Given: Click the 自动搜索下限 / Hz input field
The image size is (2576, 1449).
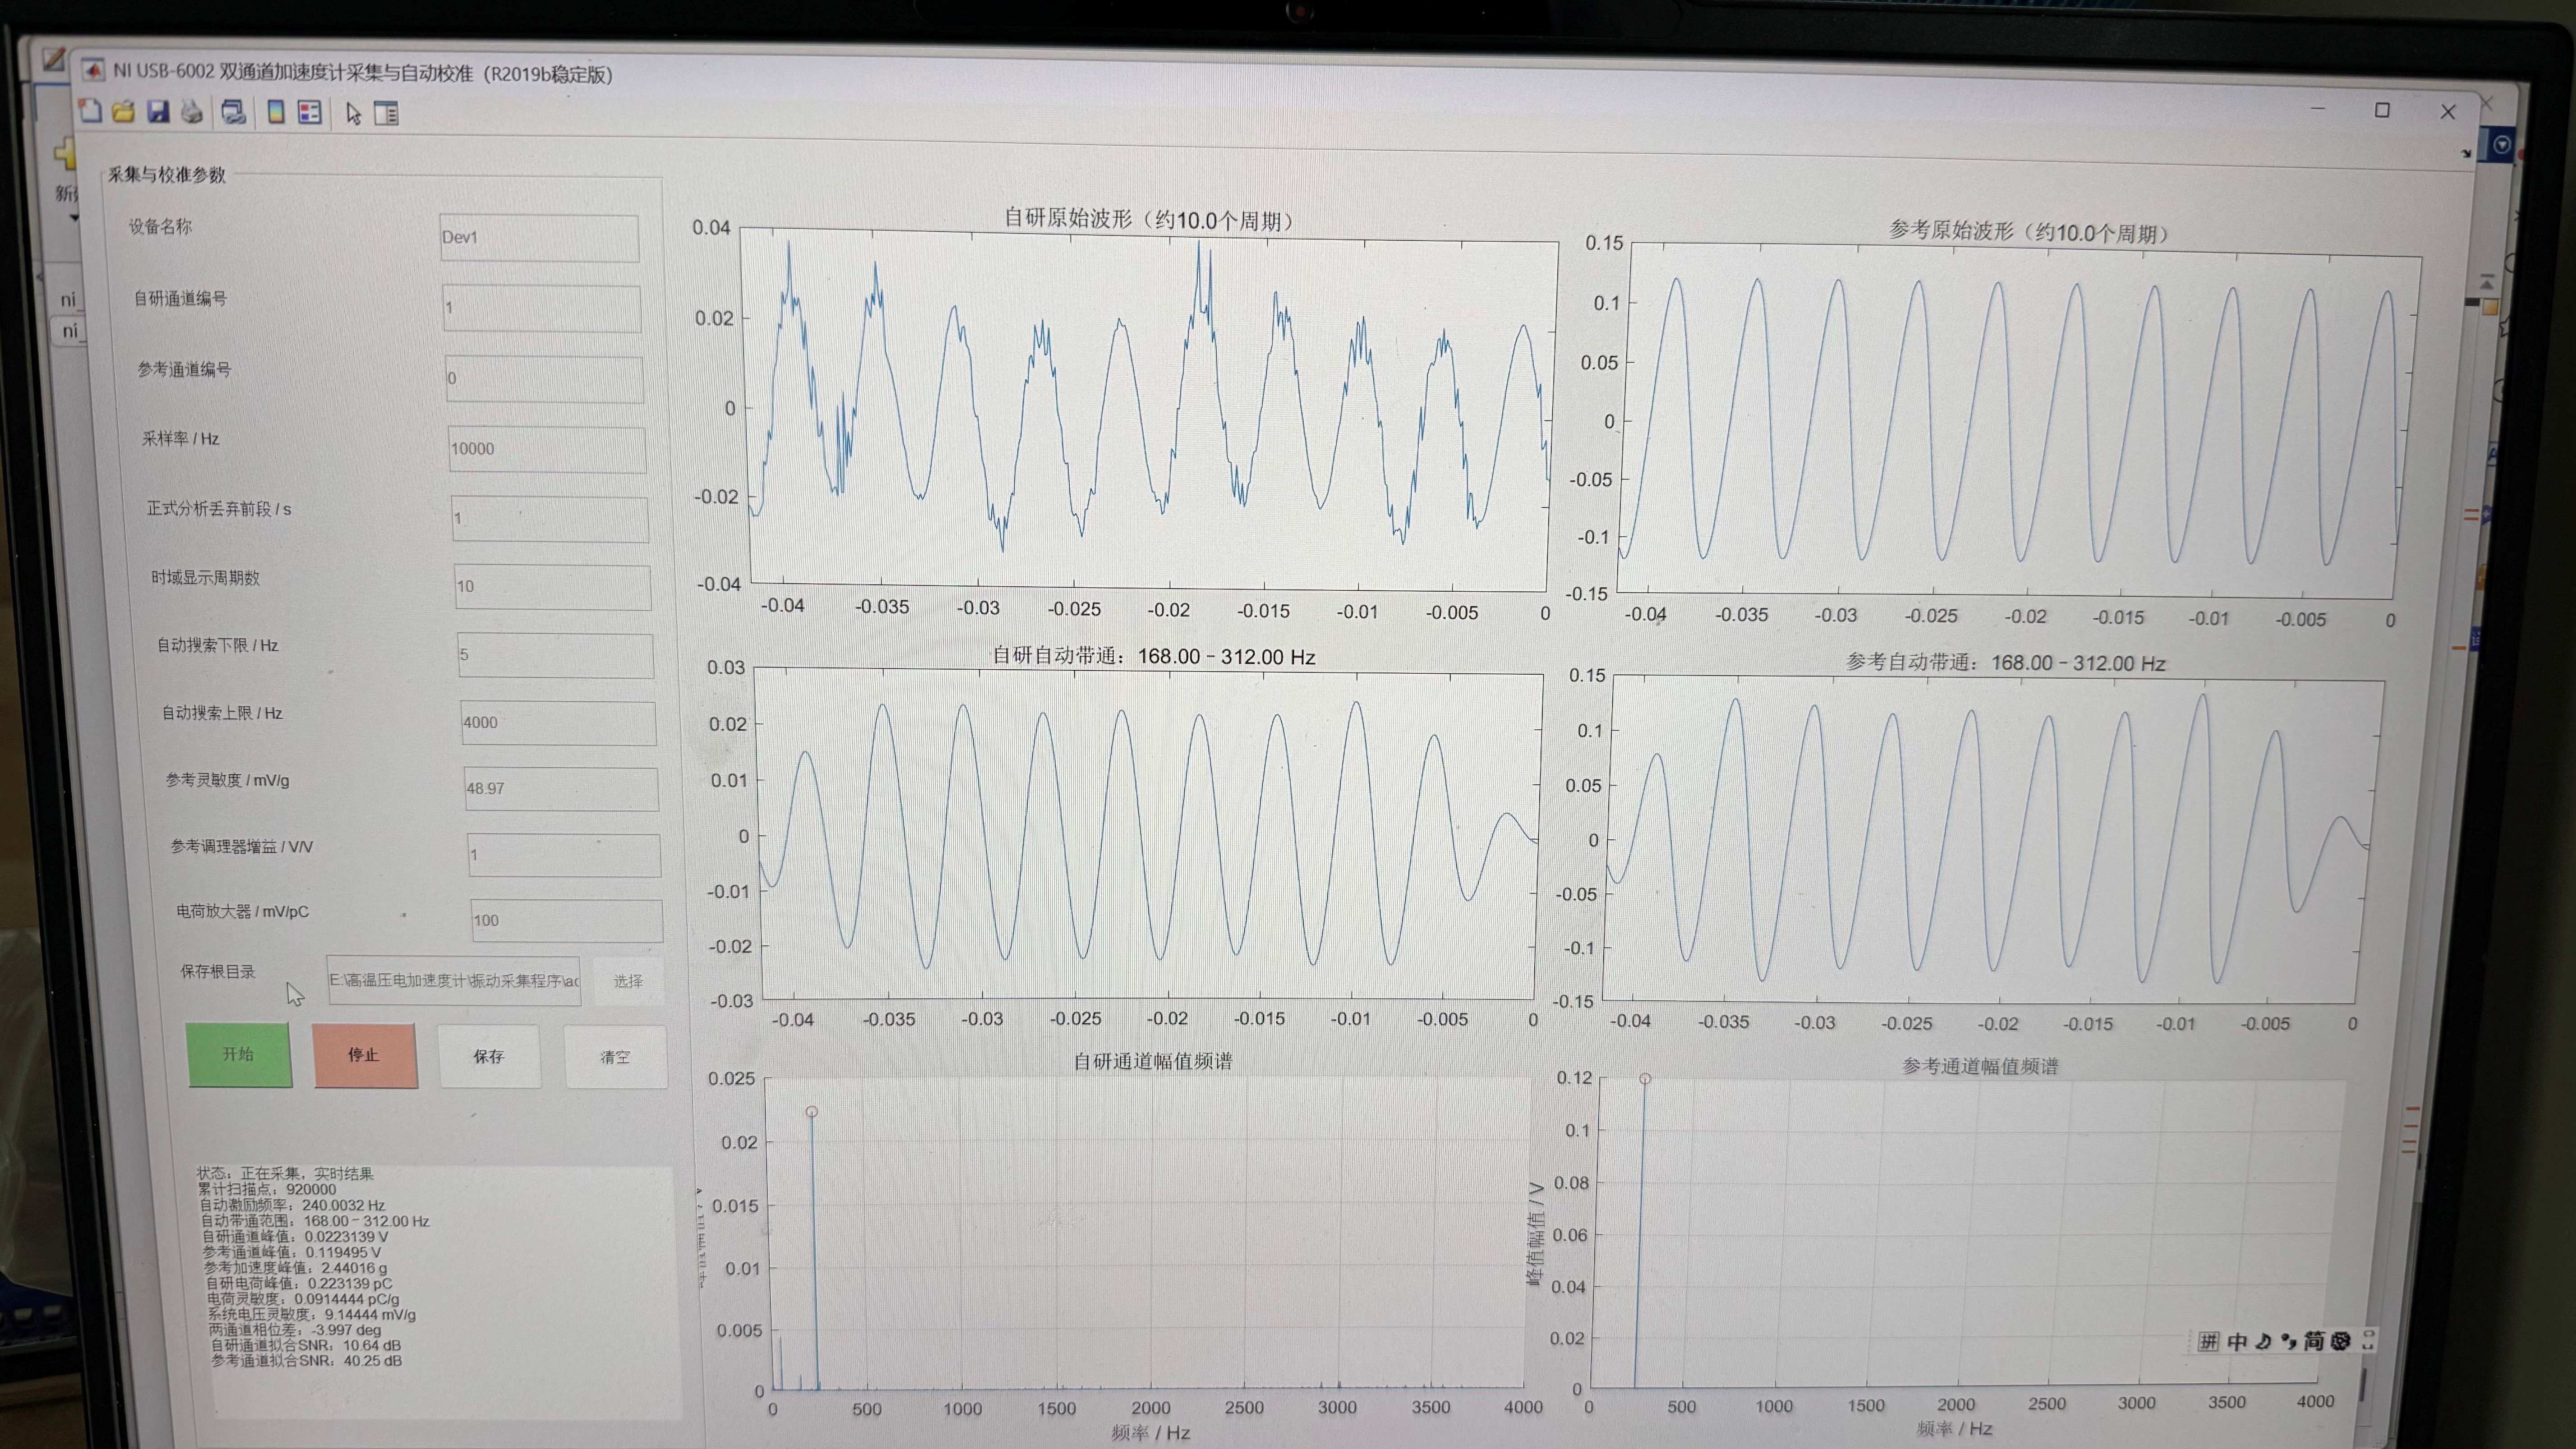Looking at the screenshot, I should 555,655.
